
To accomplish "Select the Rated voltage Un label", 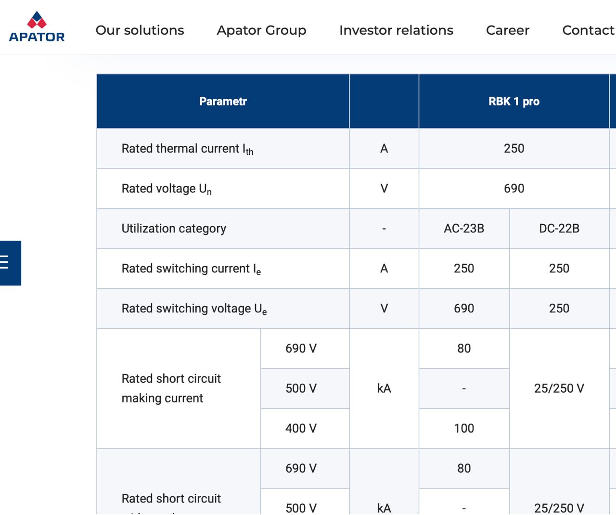I will (167, 189).
